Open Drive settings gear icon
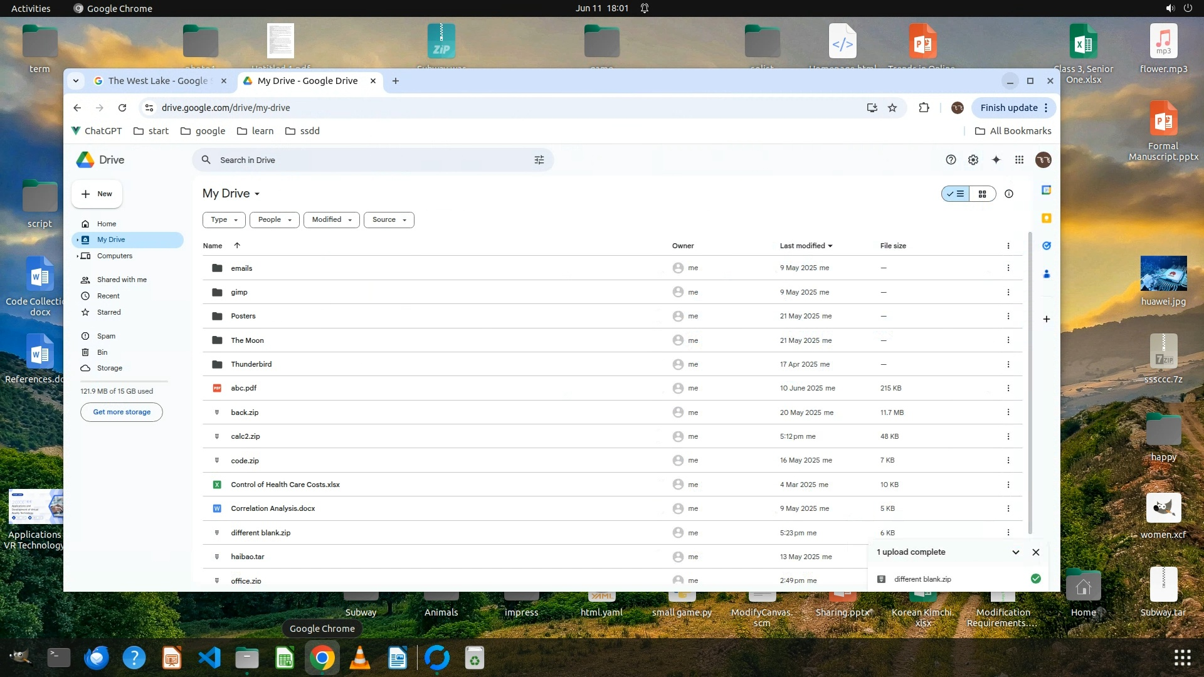The height and width of the screenshot is (677, 1204). pyautogui.click(x=973, y=160)
